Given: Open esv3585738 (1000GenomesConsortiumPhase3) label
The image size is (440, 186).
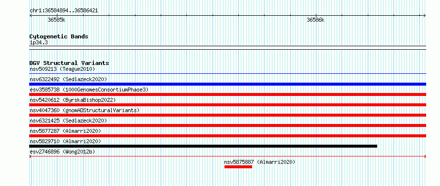Looking at the screenshot, I should click(x=89, y=90).
